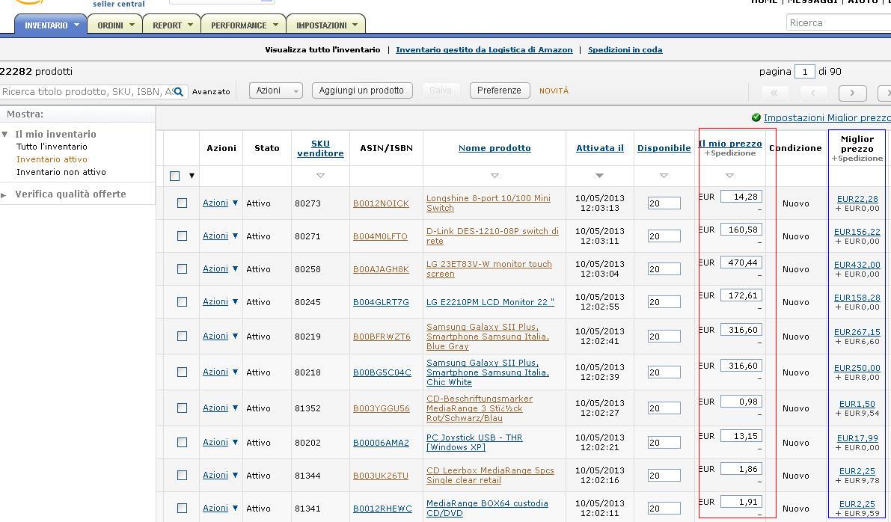Open ASIN B0012NOICK link
Image resolution: width=891 pixels, height=522 pixels.
click(381, 203)
